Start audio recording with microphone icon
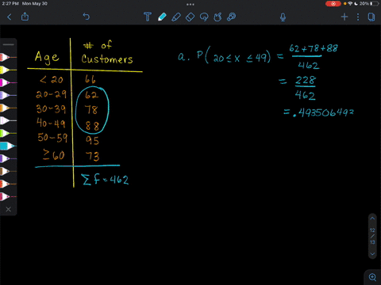381x285 pixels. pyautogui.click(x=283, y=17)
